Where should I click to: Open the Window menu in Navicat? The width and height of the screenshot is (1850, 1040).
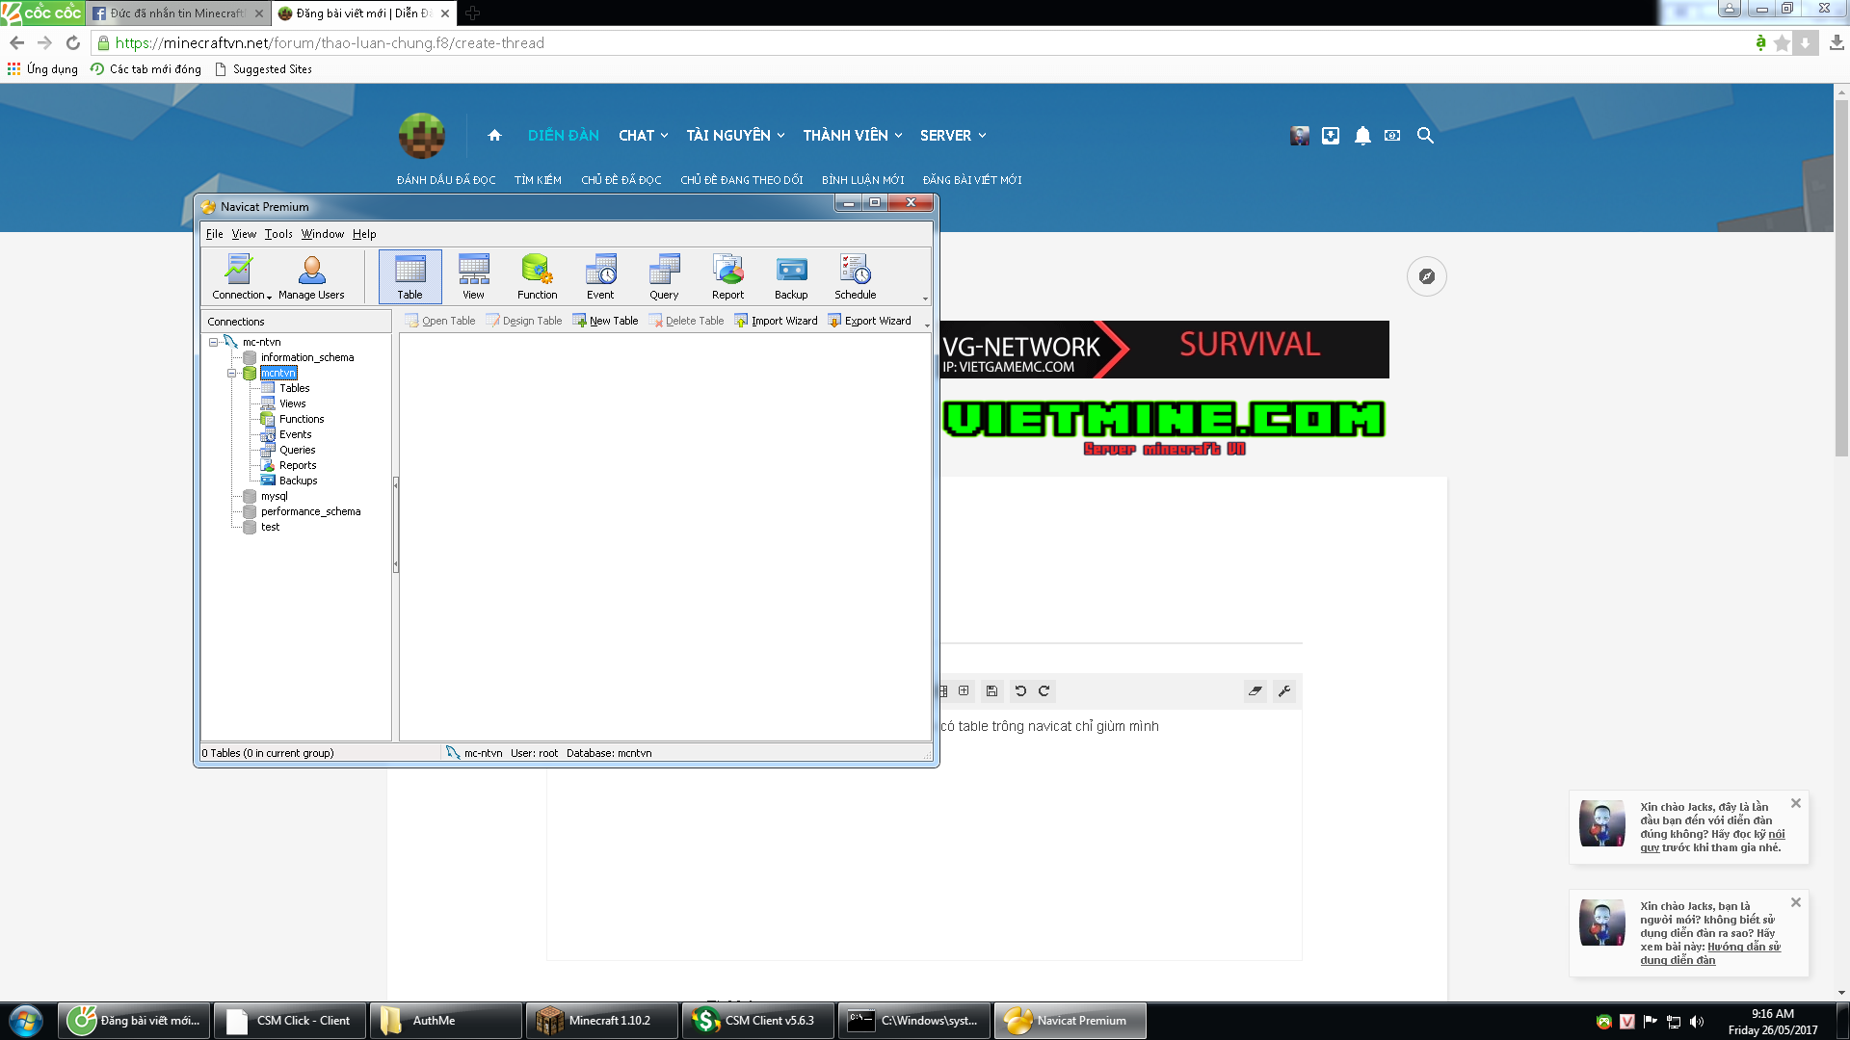322,234
